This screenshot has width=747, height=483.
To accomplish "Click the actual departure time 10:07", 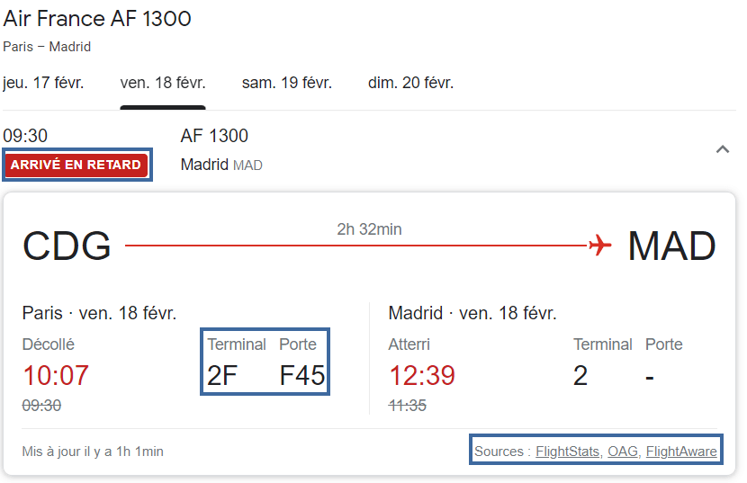I will 56,375.
